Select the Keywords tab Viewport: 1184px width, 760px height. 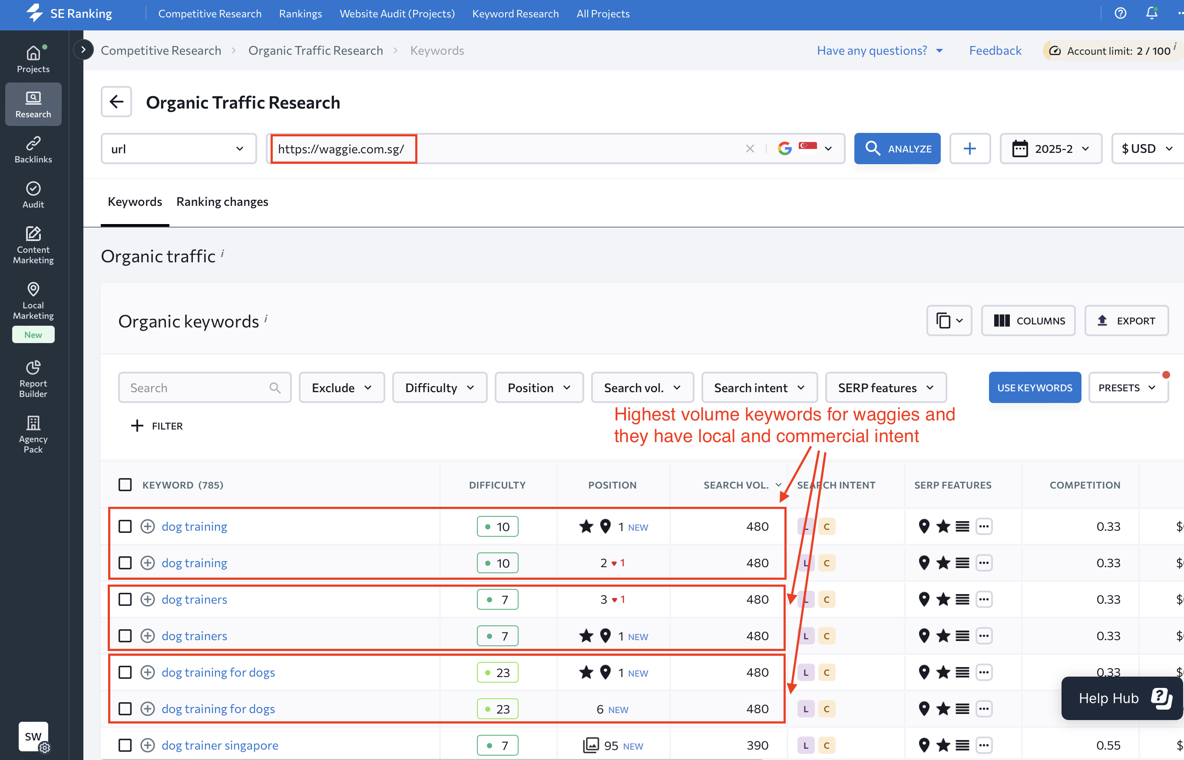[x=135, y=202]
